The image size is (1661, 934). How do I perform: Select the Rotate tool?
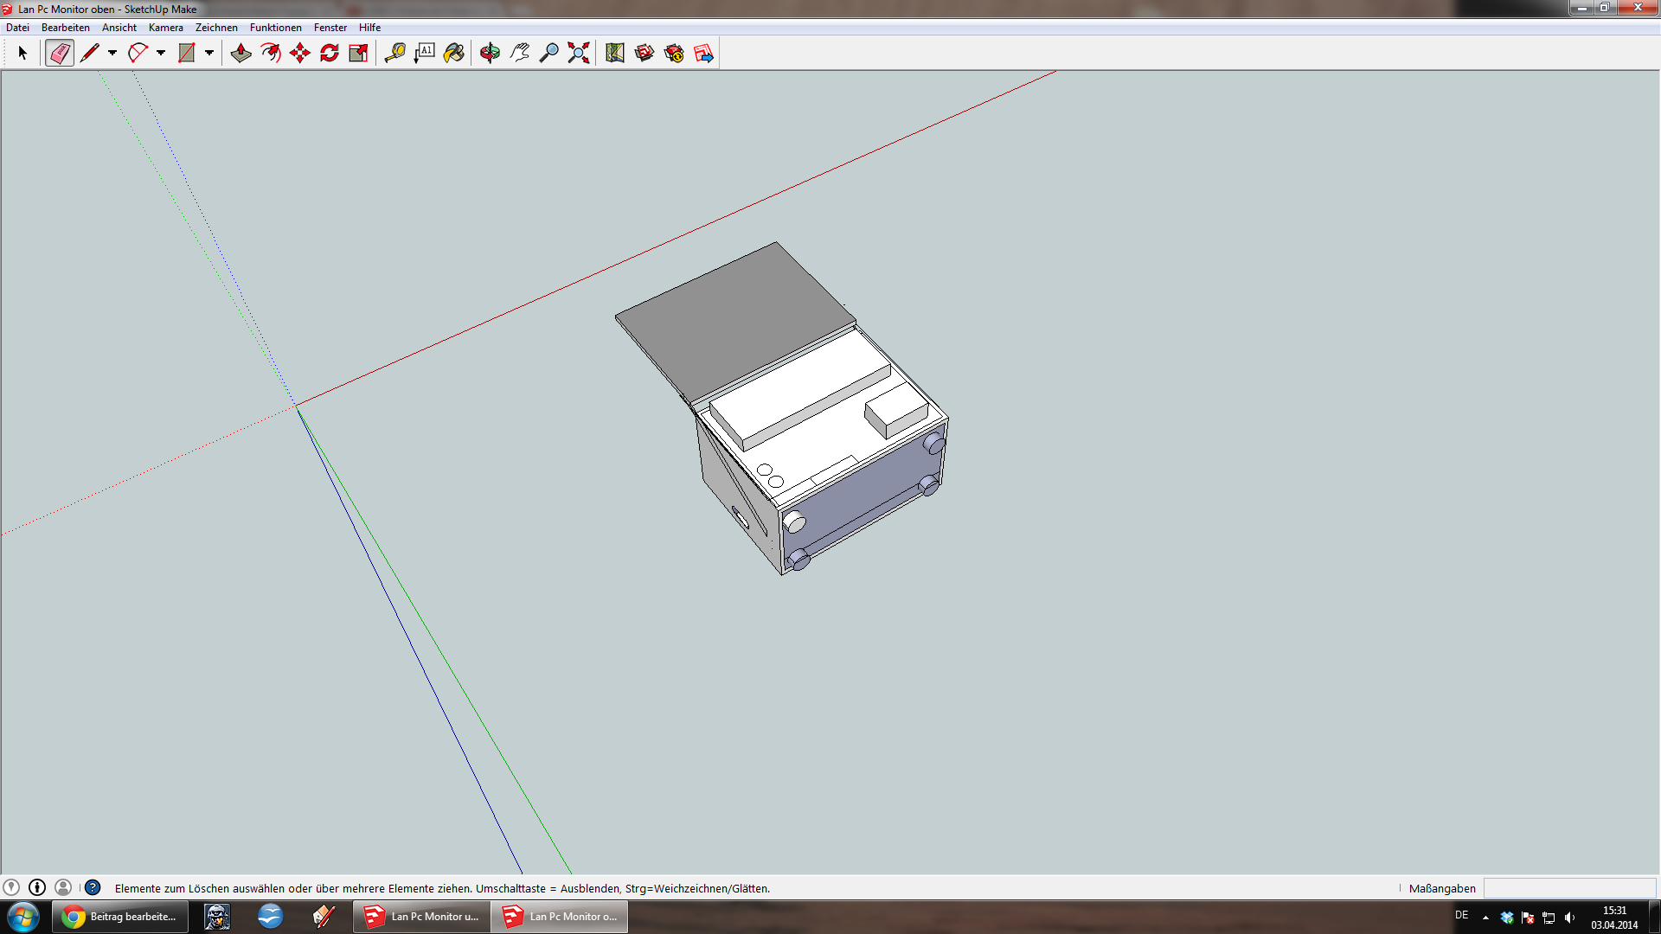pyautogui.click(x=330, y=54)
